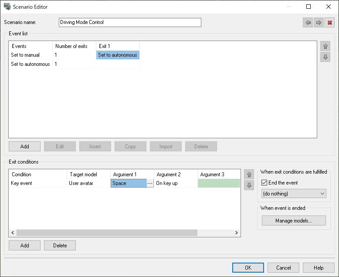Screen dimensions: 339x277
Task: Click the Scenario name input field
Action: (x=130, y=23)
